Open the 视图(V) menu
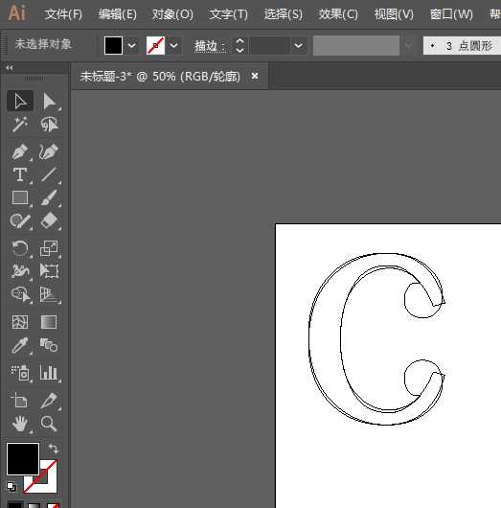 (x=394, y=14)
